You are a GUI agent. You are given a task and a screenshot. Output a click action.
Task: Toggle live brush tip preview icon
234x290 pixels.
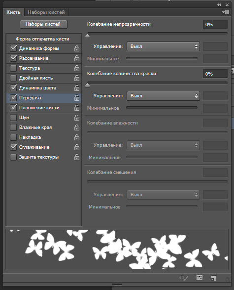pos(183,278)
